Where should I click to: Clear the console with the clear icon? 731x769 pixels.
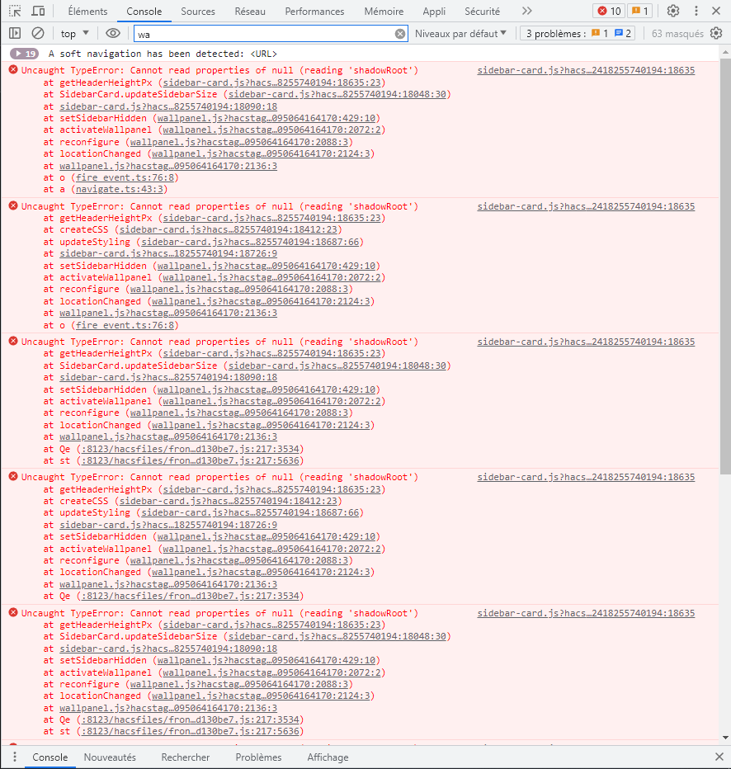[37, 33]
